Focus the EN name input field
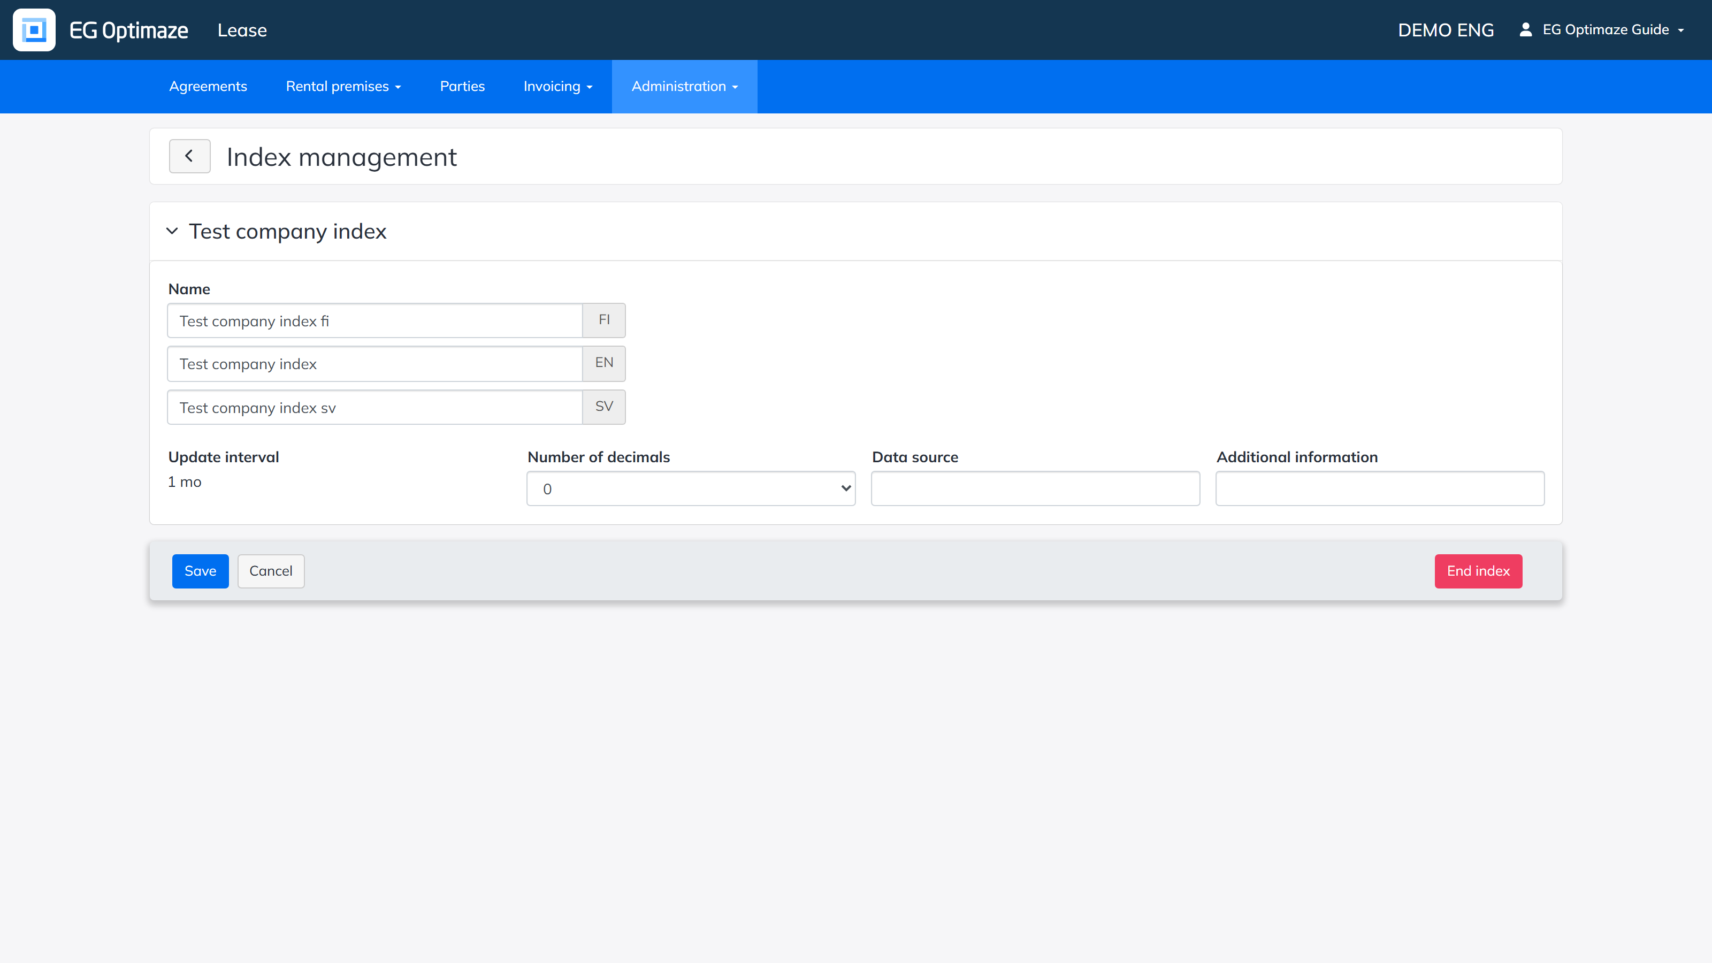Image resolution: width=1712 pixels, height=963 pixels. click(375, 364)
